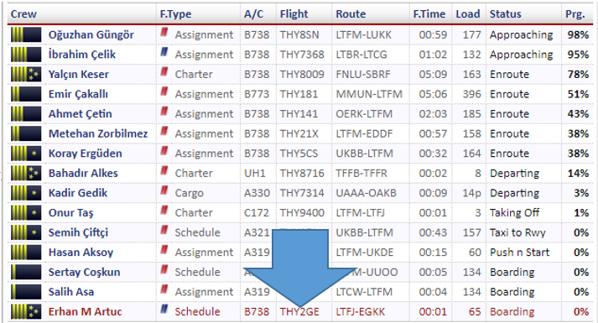Click Sertay Coşkun's single-stripe rank icon
Viewport: 598px width, 323px height.
click(26, 273)
